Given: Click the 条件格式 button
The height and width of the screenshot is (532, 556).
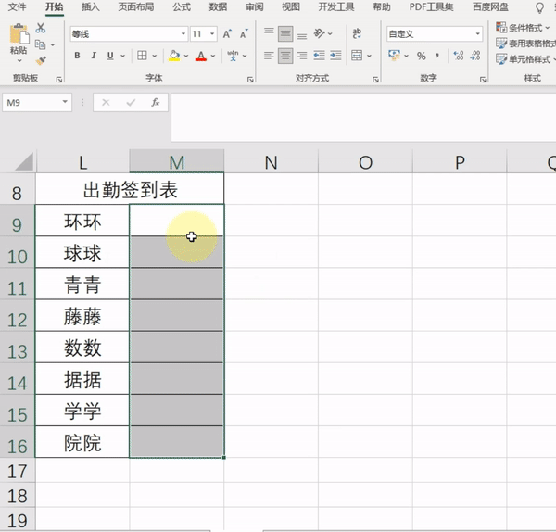Looking at the screenshot, I should [x=523, y=27].
